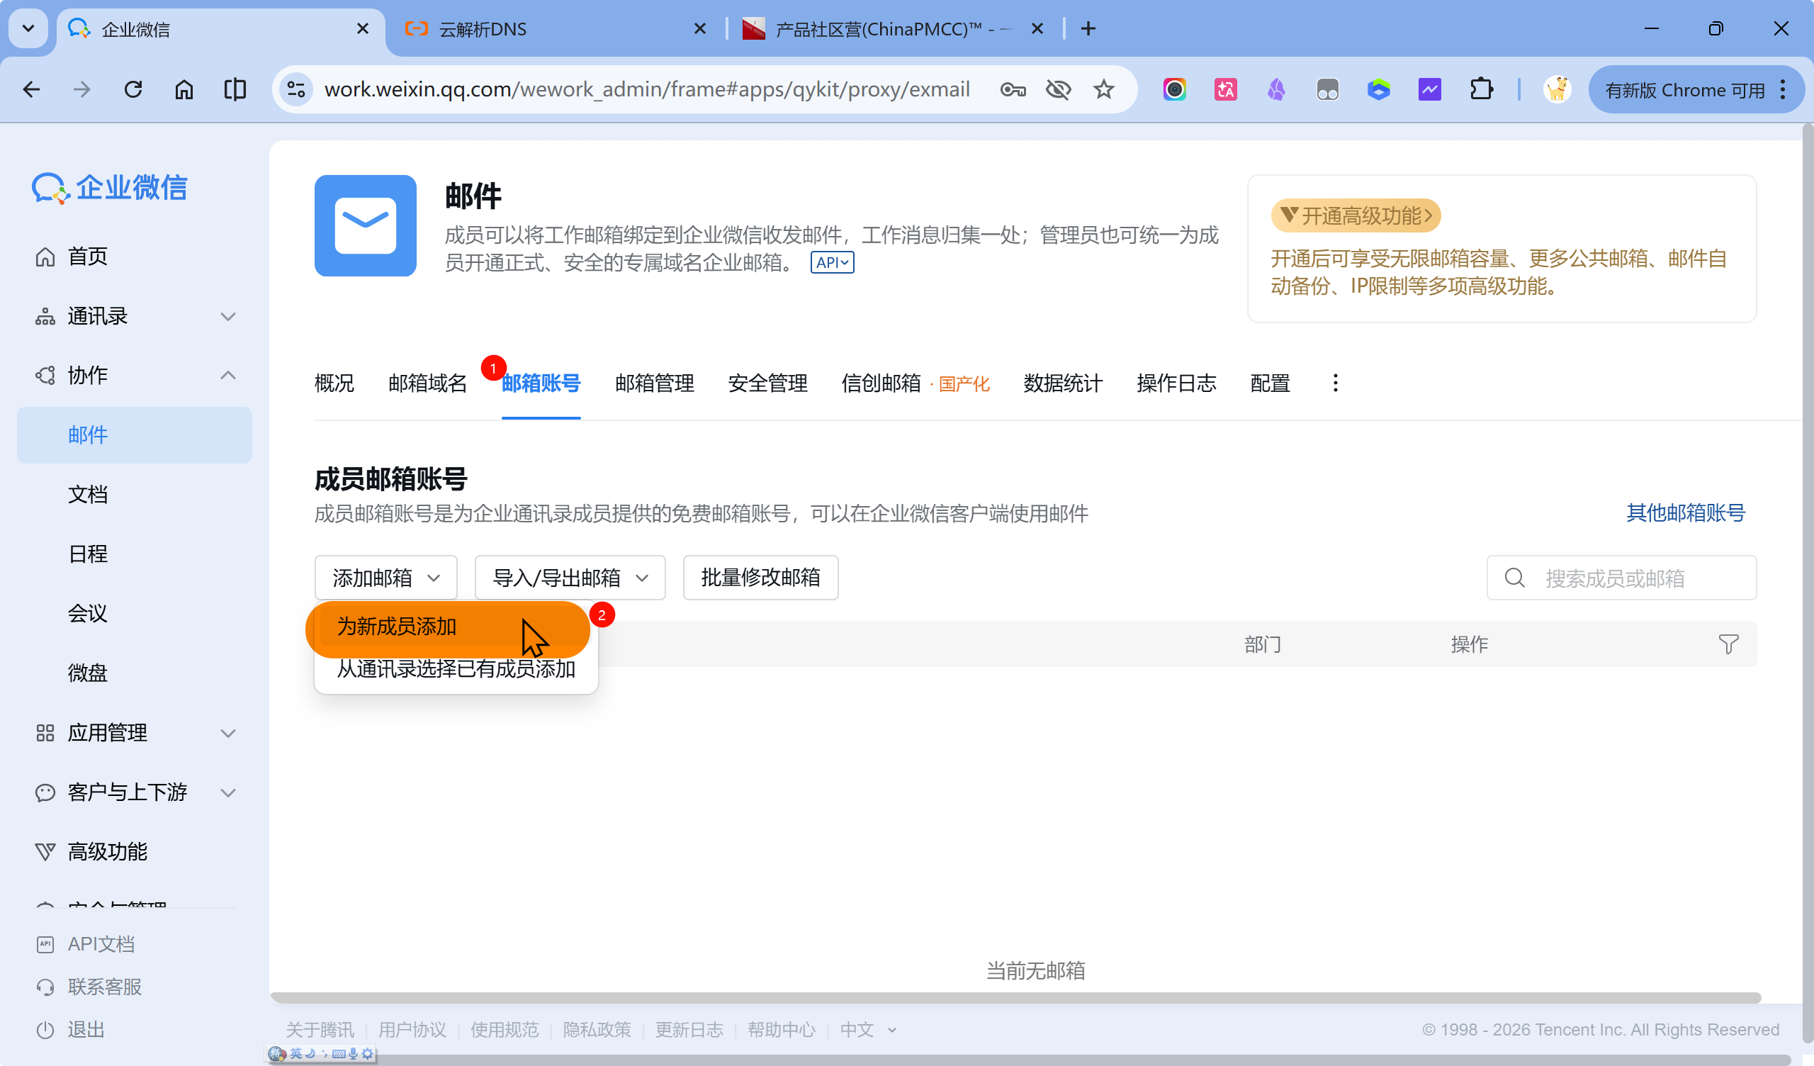Open the 导入/导出邮箱 dropdown
Screen dimensions: 1814x1066
570,578
